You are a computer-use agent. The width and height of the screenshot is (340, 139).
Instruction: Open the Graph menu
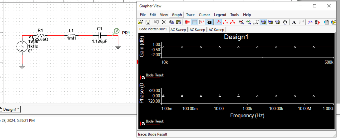(x=177, y=15)
